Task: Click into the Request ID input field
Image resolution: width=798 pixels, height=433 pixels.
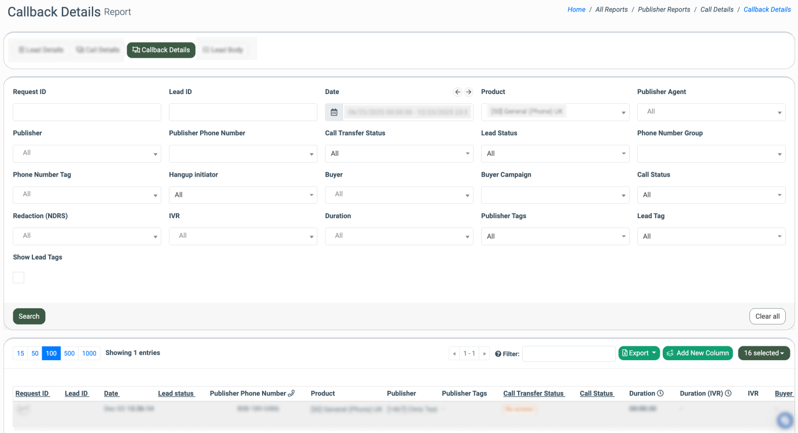Action: [x=87, y=112]
